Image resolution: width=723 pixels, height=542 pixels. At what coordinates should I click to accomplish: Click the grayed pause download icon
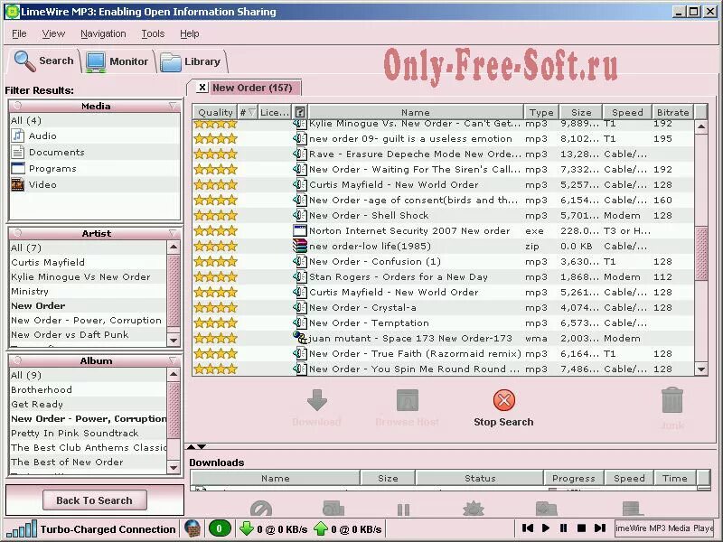[403, 509]
